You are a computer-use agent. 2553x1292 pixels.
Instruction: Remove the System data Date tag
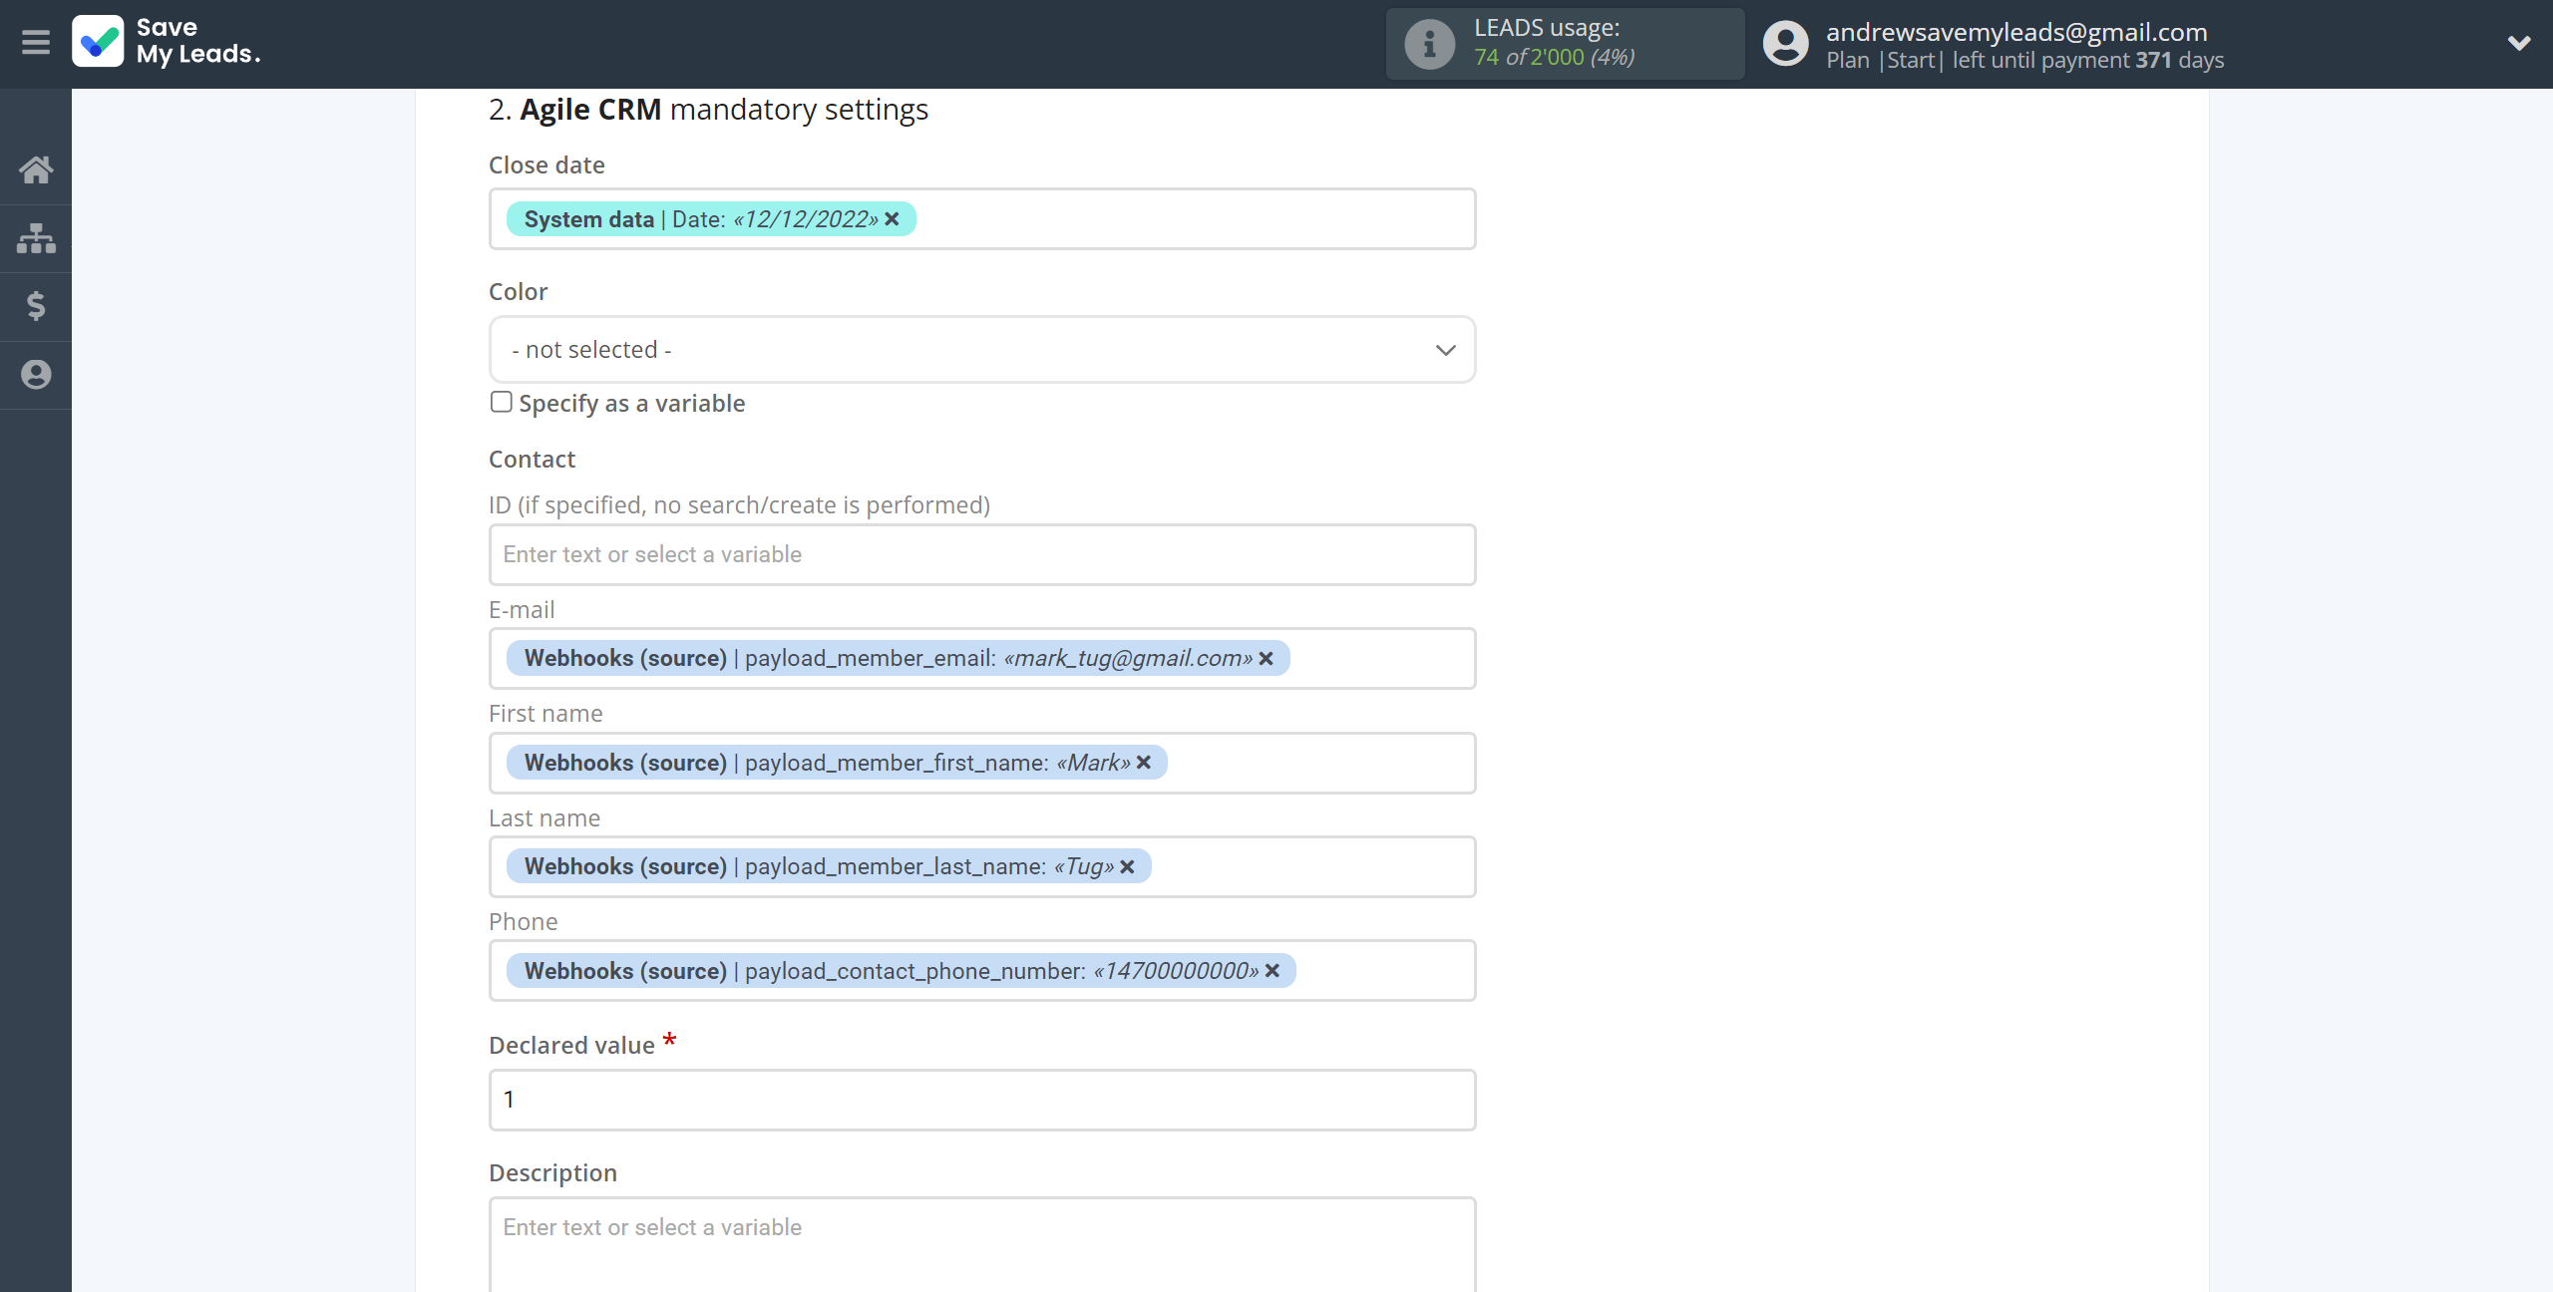(x=893, y=219)
